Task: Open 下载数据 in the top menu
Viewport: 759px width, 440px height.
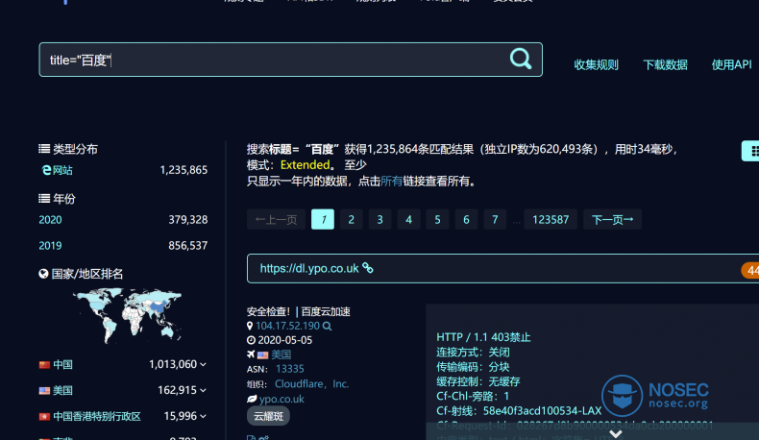Action: click(x=665, y=65)
